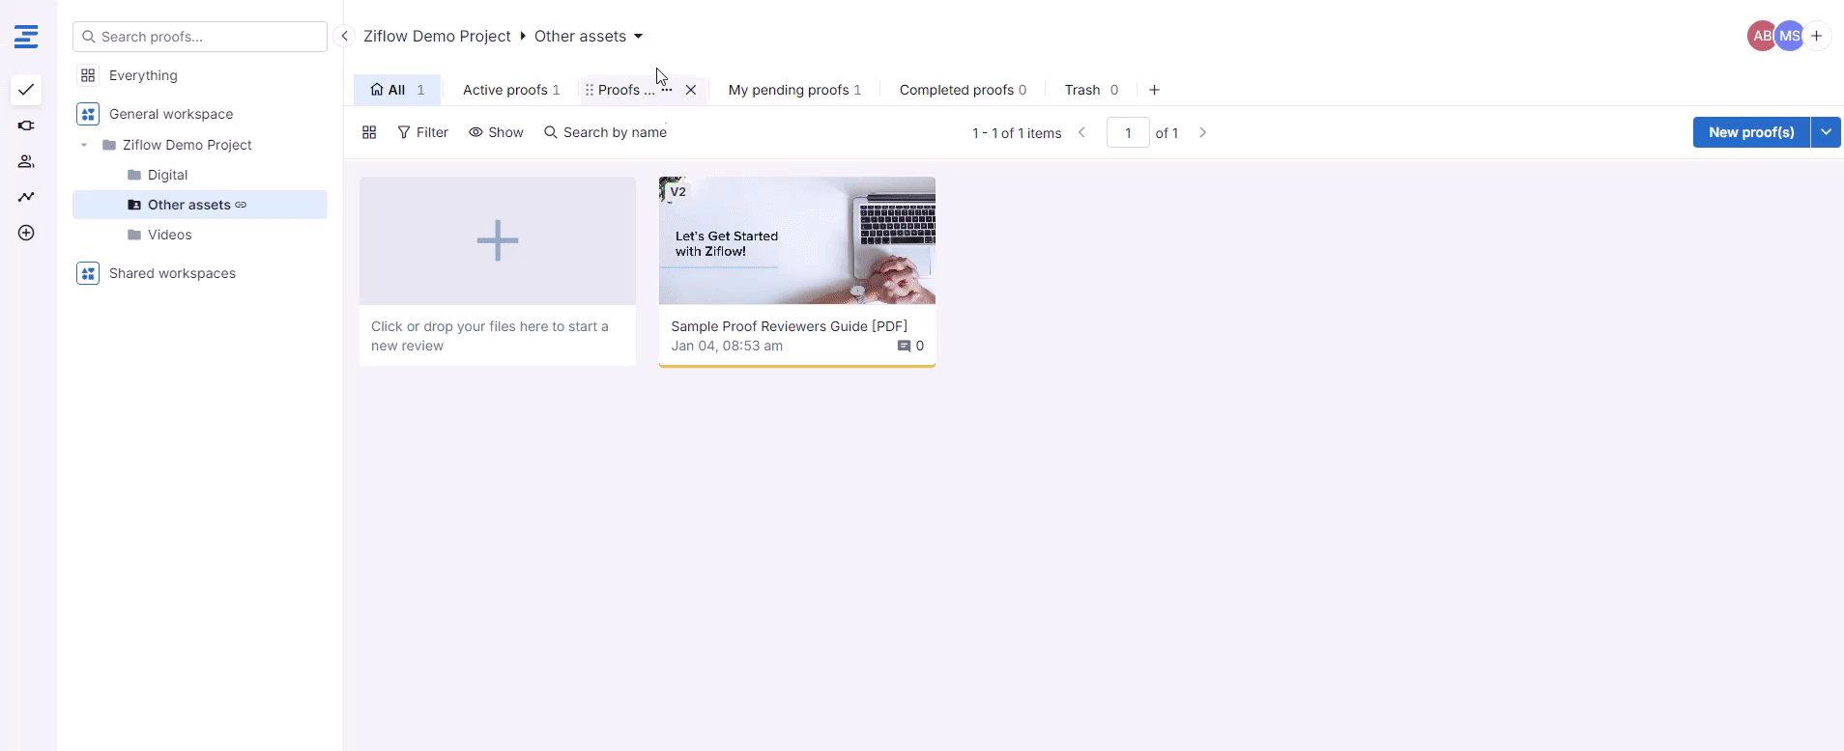Click the Ziflow logo icon

pos(26,37)
